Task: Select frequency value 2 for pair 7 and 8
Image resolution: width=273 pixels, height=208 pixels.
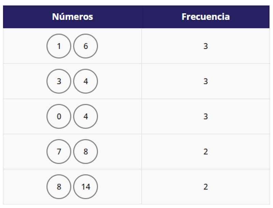Action: 205,151
